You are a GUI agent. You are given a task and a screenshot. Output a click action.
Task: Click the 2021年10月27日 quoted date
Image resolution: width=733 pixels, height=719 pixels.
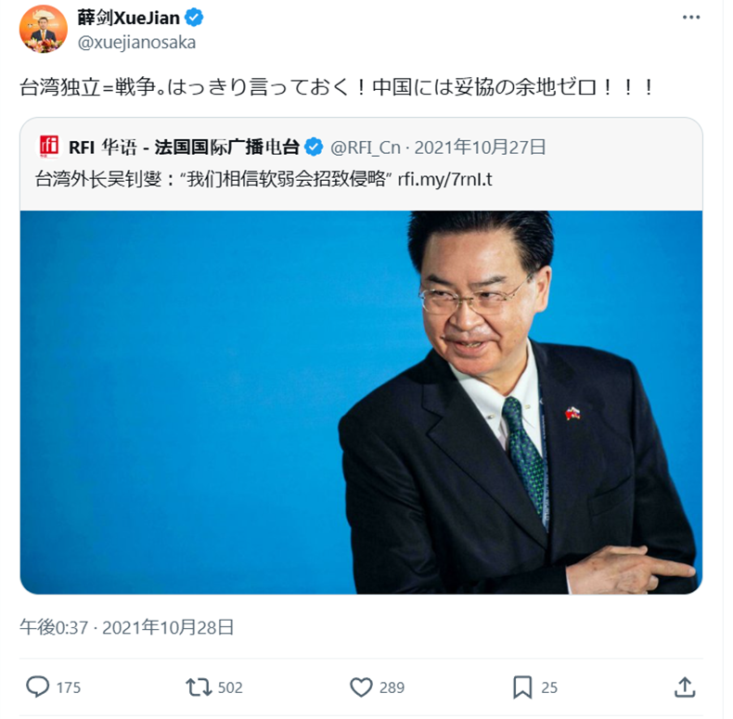[480, 148]
